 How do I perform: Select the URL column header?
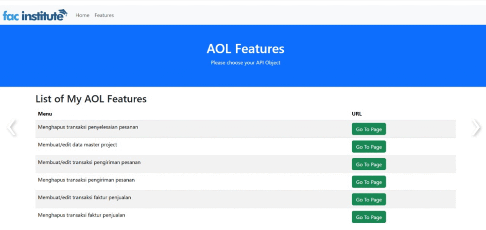[x=357, y=114]
